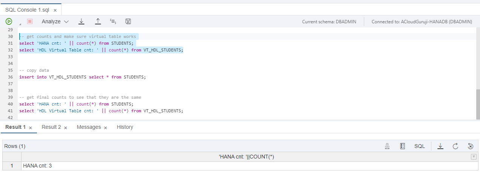Click the download arrow icon in editor toolbar
This screenshot has height=175, width=480.
(81, 21)
